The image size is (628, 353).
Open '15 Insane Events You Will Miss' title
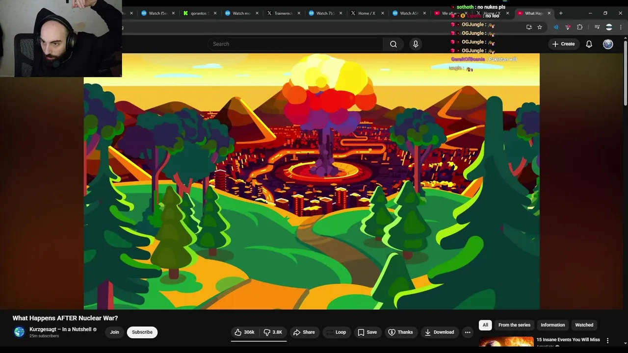point(568,339)
